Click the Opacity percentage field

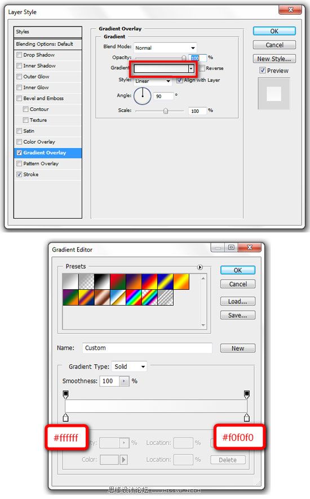(x=198, y=58)
